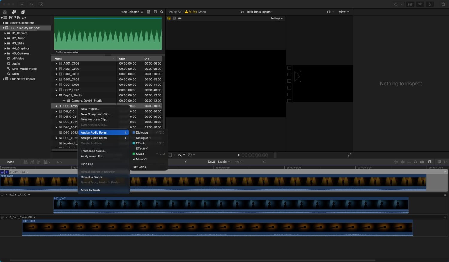
Task: Go back in timeline history
Action: click(186, 162)
